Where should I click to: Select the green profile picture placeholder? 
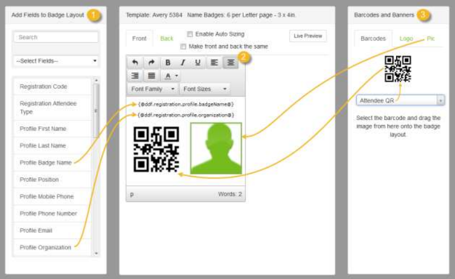(216, 148)
